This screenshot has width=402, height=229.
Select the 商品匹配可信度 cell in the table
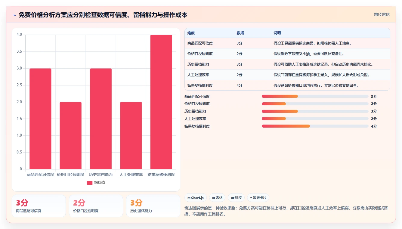click(200, 43)
